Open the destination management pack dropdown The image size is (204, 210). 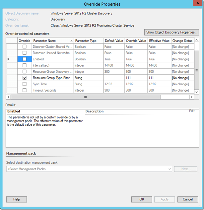(x=170, y=169)
